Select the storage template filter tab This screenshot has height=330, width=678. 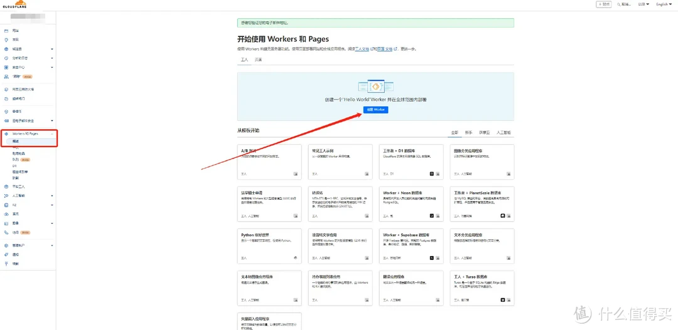[484, 132]
